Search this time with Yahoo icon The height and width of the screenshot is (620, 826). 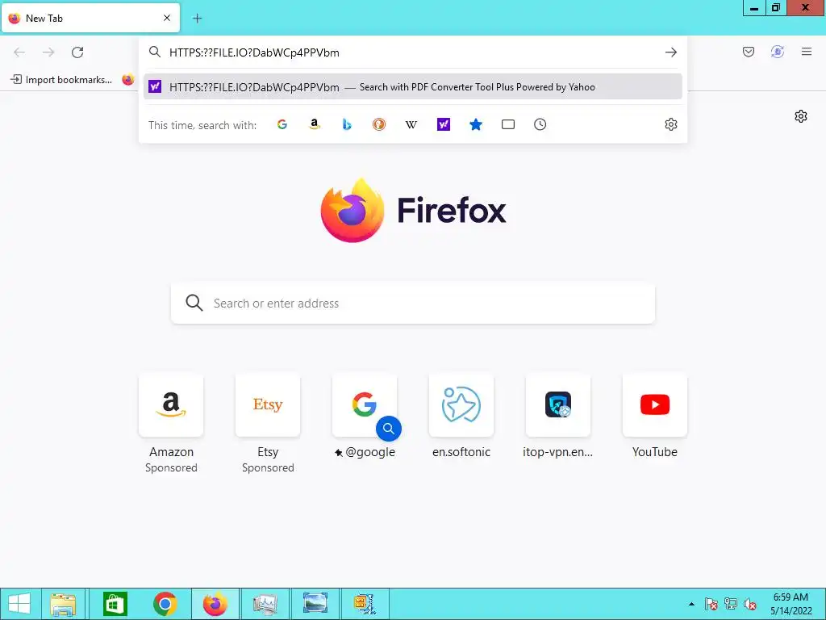click(444, 124)
